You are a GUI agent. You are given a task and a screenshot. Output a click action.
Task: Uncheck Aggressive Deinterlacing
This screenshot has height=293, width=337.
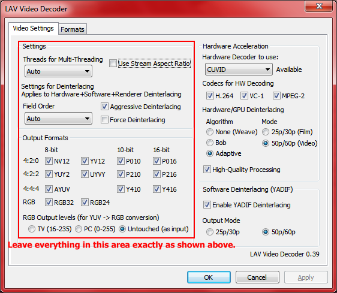click(x=104, y=106)
